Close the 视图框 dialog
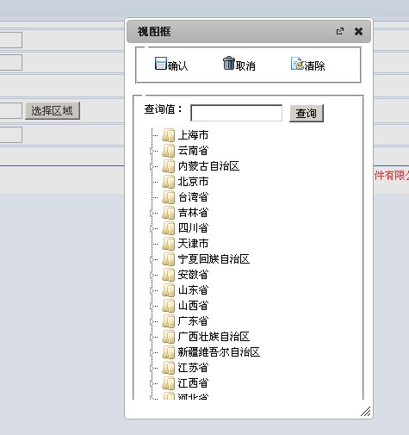This screenshot has height=435, width=409. (358, 31)
